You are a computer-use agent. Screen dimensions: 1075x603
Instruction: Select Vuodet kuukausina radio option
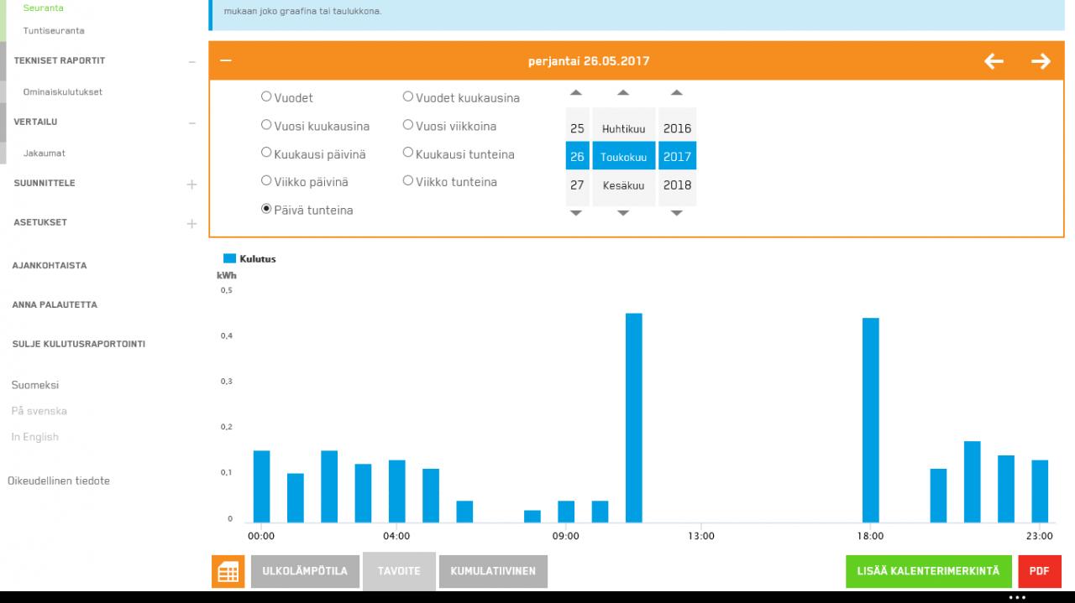click(408, 96)
